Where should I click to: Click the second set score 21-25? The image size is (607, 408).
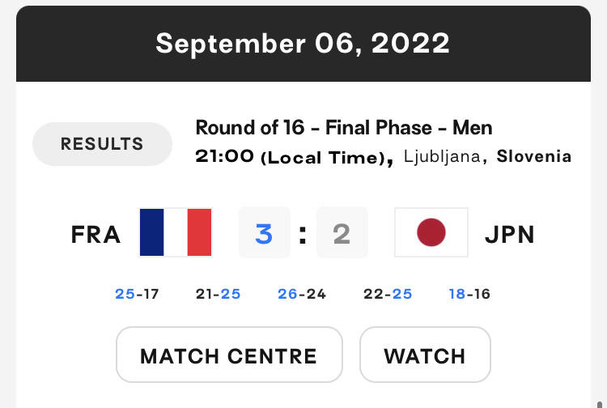[218, 294]
